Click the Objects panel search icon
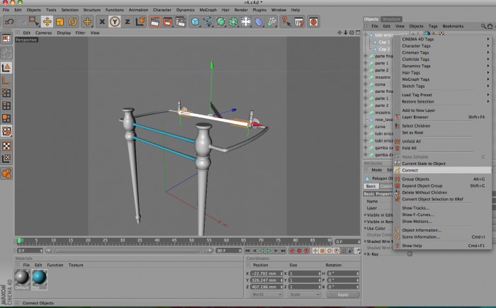Viewport: 496px width, 308px height. point(483,26)
